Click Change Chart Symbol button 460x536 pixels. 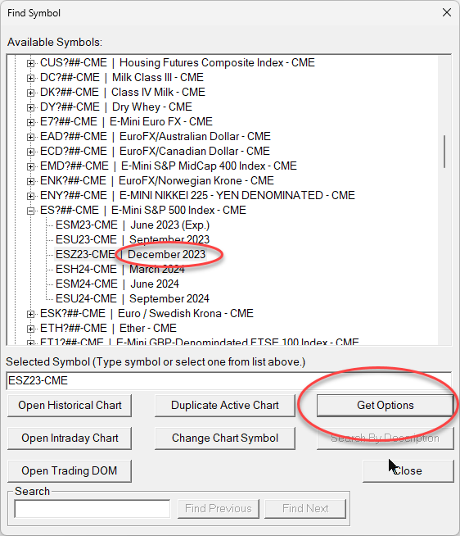[225, 438]
